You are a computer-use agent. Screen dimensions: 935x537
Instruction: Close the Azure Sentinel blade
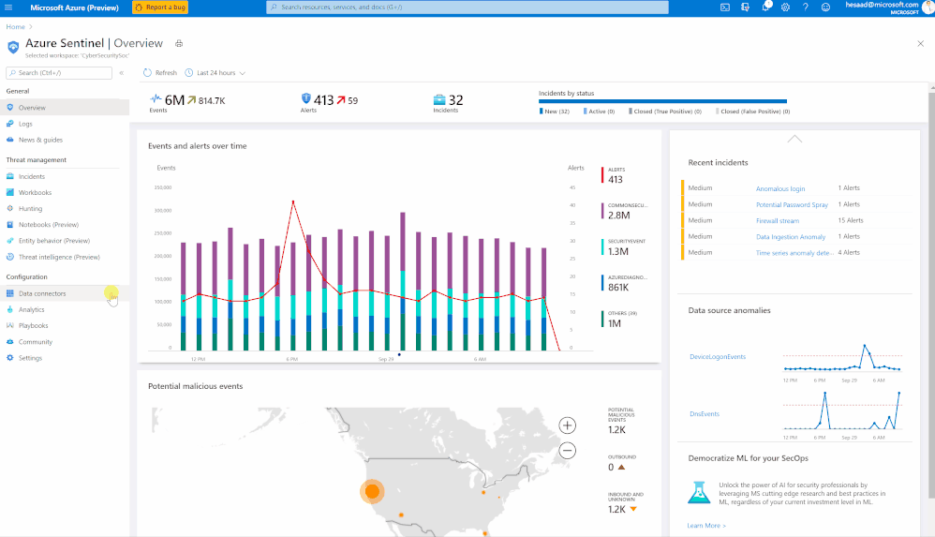click(x=920, y=43)
